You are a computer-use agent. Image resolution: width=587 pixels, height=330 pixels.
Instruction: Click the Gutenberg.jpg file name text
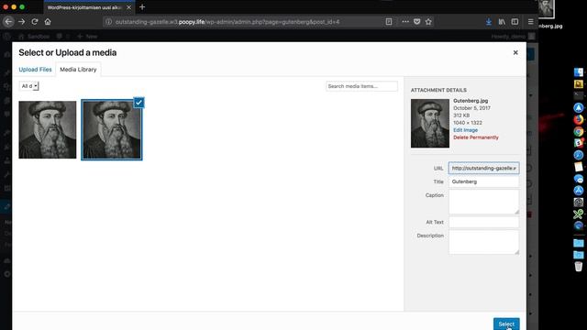pos(471,101)
